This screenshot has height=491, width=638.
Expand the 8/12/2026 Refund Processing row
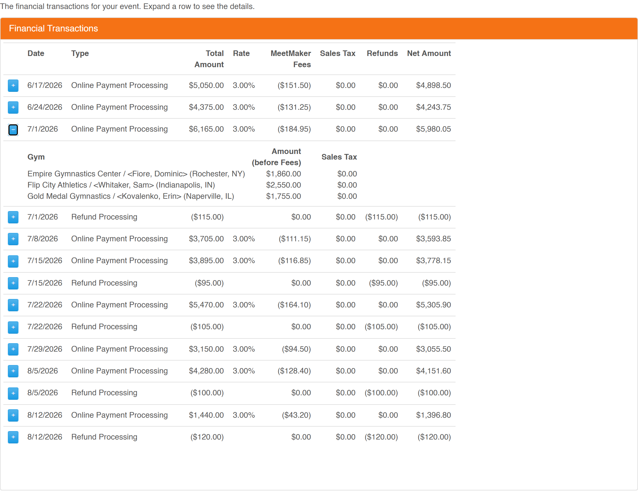tap(13, 437)
